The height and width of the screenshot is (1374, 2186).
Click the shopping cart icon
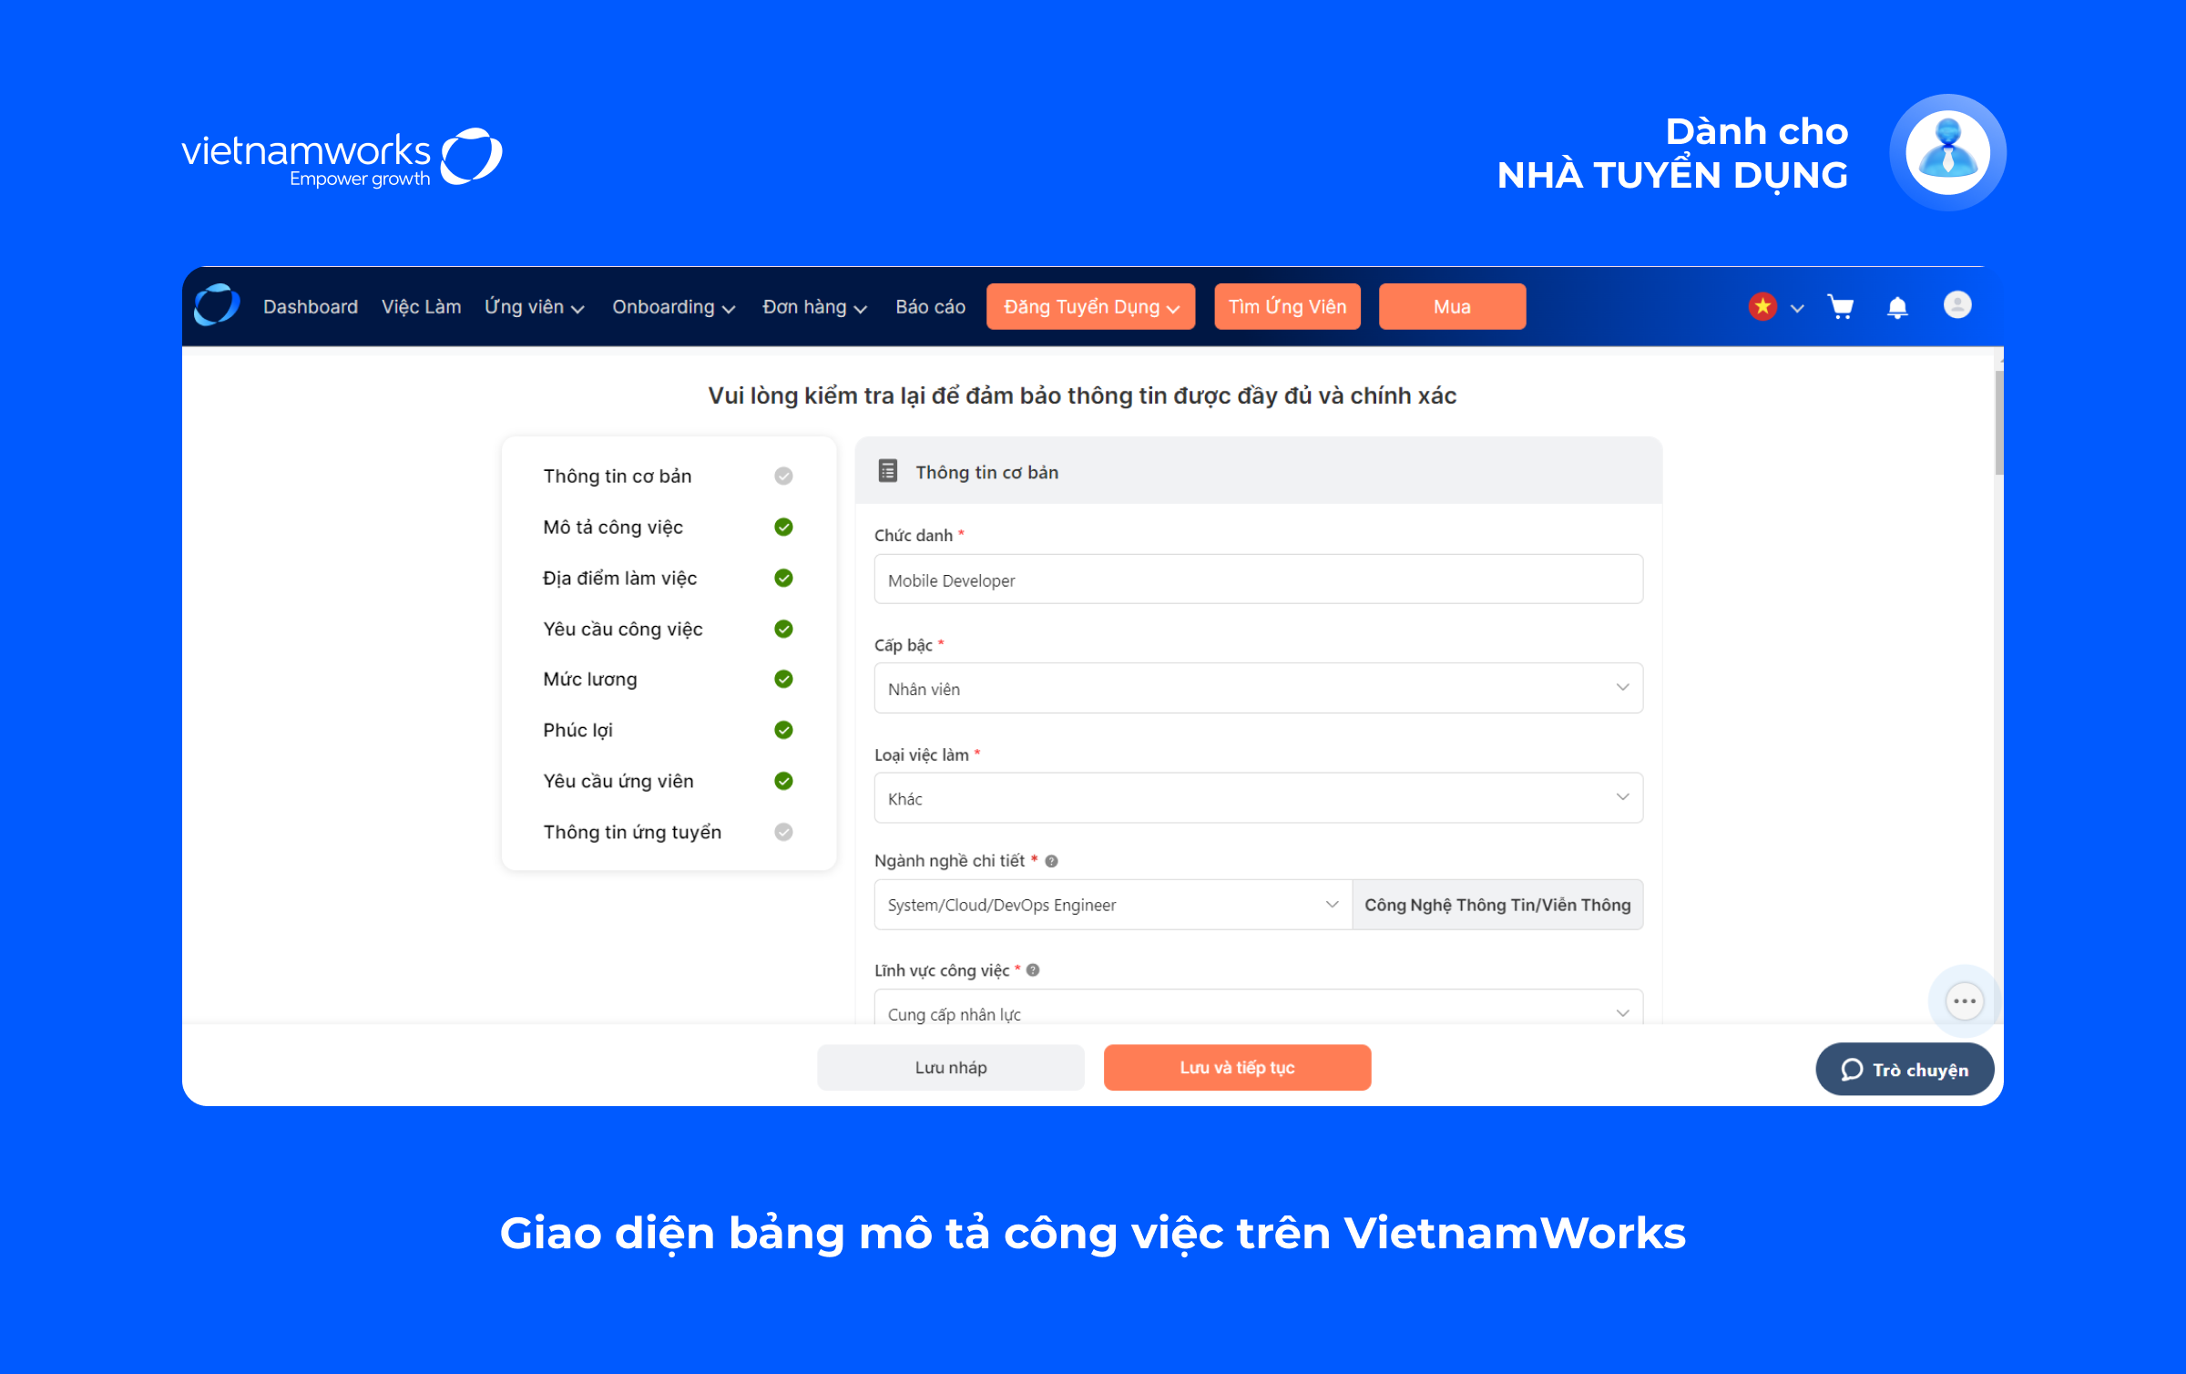pyautogui.click(x=1840, y=304)
